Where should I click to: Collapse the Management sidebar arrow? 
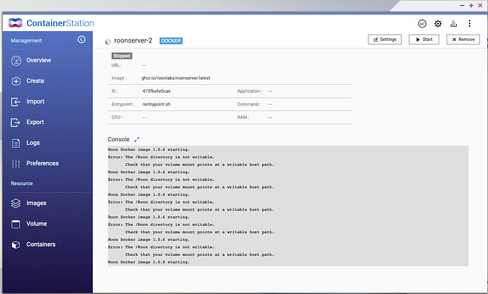pyautogui.click(x=81, y=40)
